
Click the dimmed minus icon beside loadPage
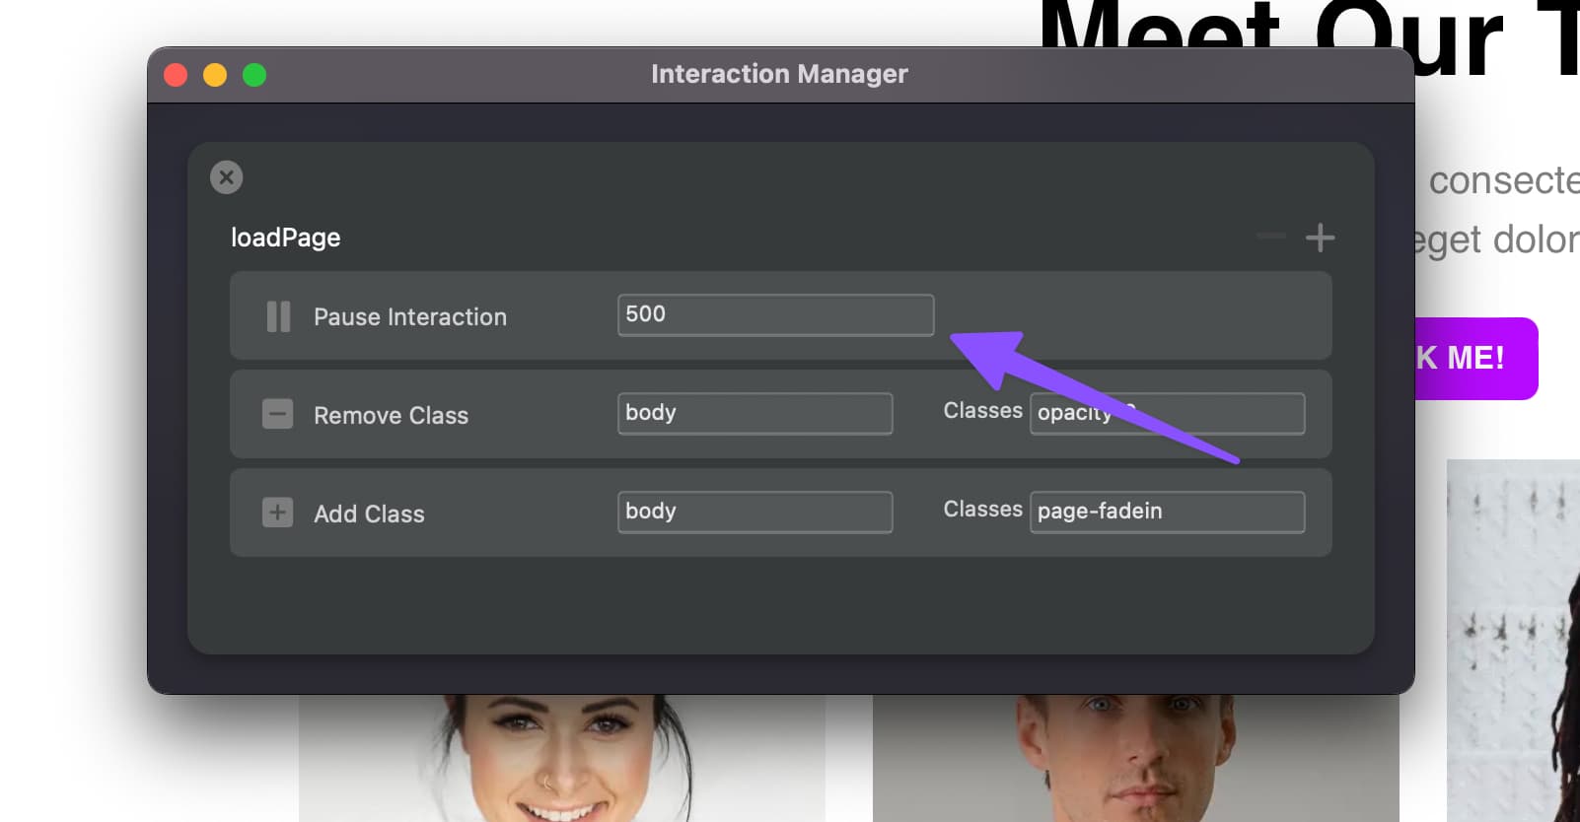pyautogui.click(x=1271, y=237)
